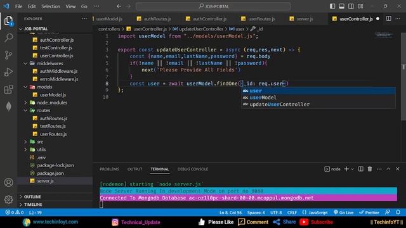Switch to authRoutes.js editor tab
The image size is (406, 228).
click(157, 19)
